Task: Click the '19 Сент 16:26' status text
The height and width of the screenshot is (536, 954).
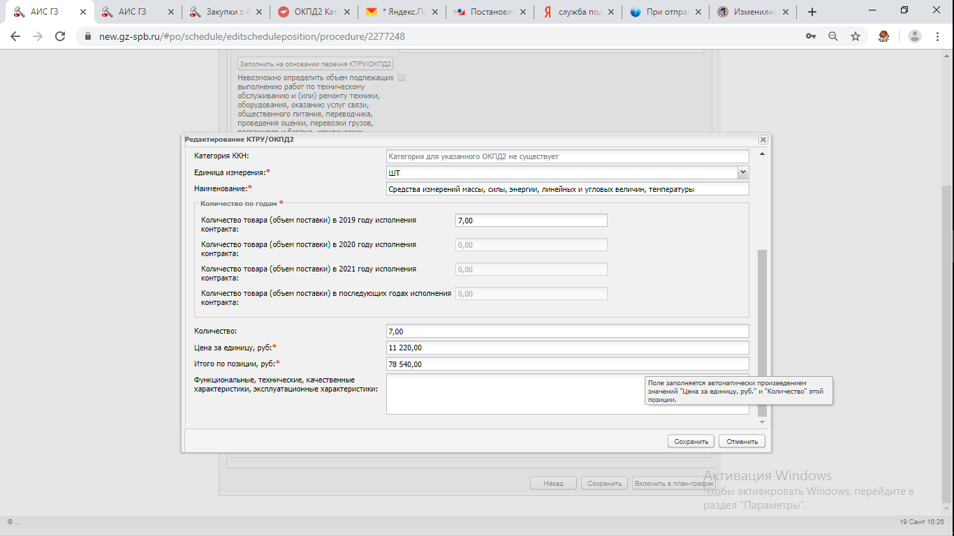Action: pyautogui.click(x=922, y=522)
